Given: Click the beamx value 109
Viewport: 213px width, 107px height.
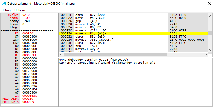Looking at the screenshot, I should point(27,18).
